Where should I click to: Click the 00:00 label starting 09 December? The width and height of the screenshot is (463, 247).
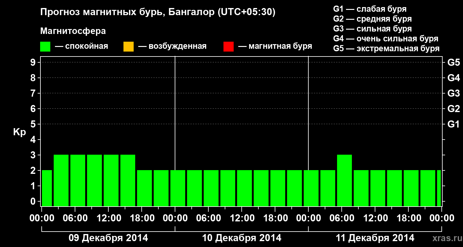pyautogui.click(x=42, y=218)
